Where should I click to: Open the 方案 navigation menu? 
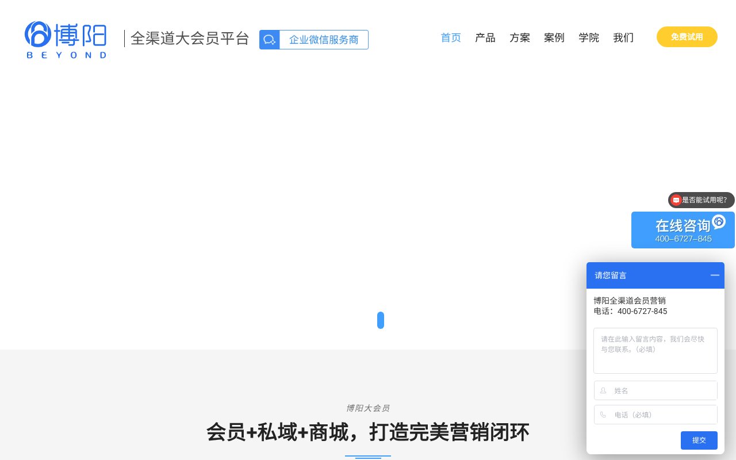click(520, 37)
